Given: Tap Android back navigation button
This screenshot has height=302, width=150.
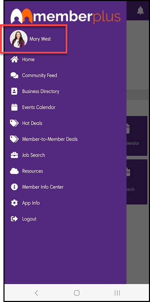Looking at the screenshot, I should point(36,293).
